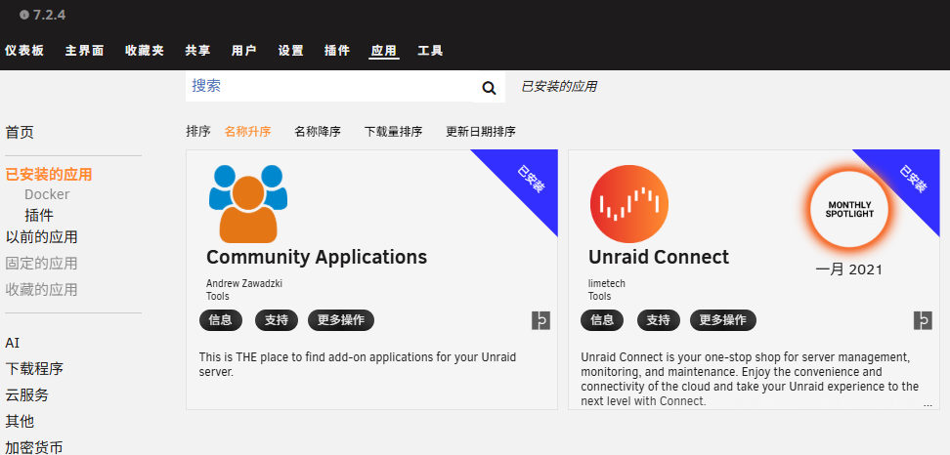The height and width of the screenshot is (455, 950).
Task: Sort by 下载量排序 downloads
Action: tap(393, 131)
